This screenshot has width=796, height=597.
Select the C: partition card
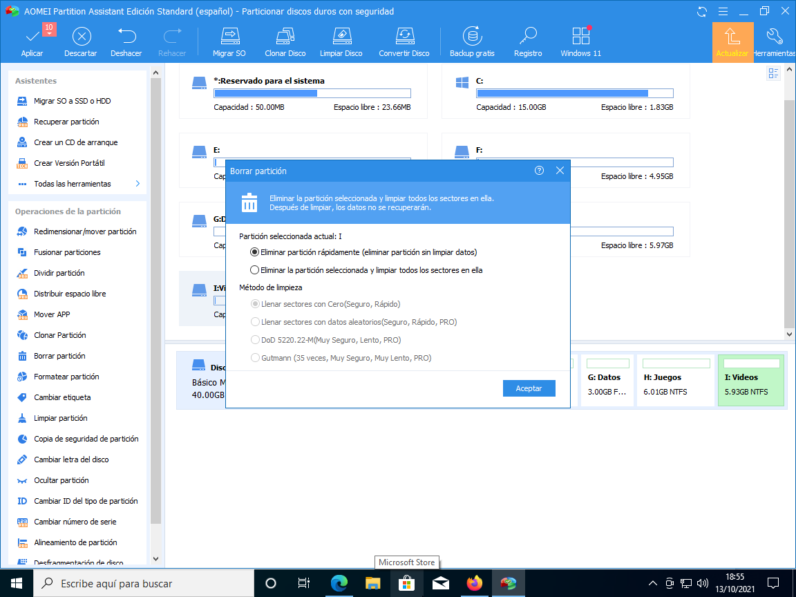(x=565, y=92)
